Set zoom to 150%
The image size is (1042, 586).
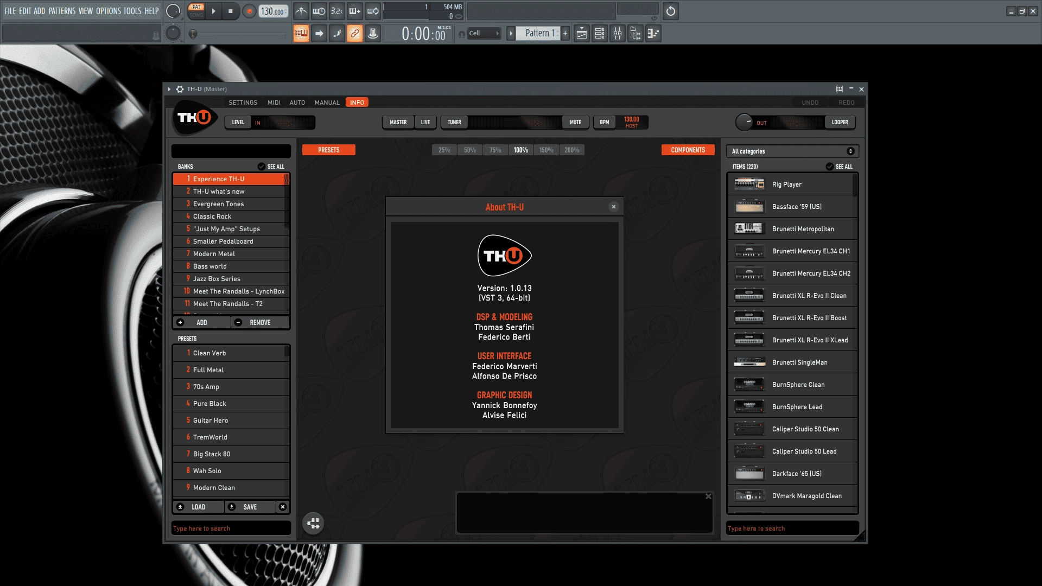coord(546,150)
